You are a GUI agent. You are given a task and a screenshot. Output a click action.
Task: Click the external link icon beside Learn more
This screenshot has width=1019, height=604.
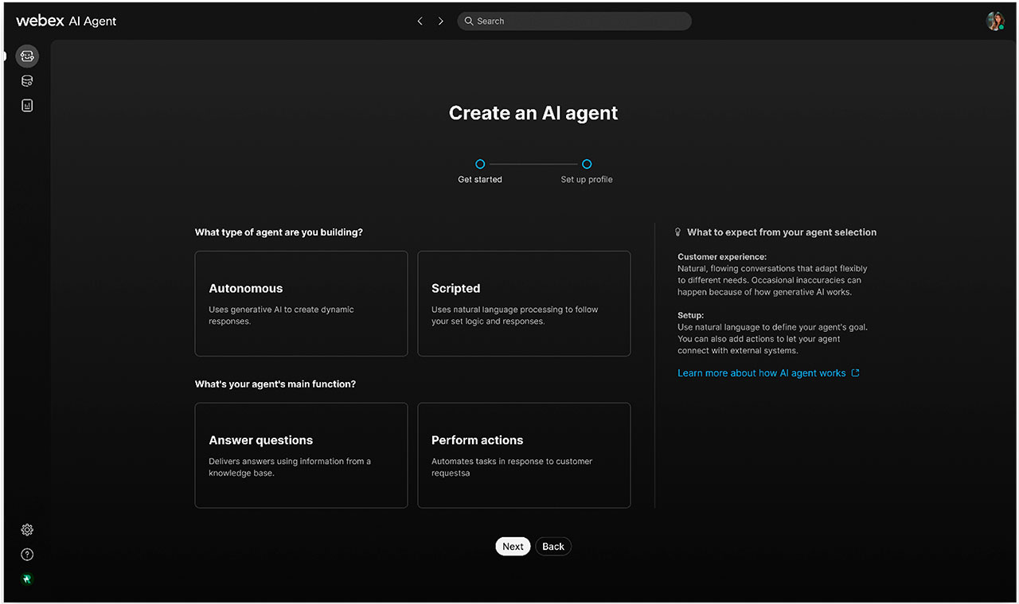856,373
